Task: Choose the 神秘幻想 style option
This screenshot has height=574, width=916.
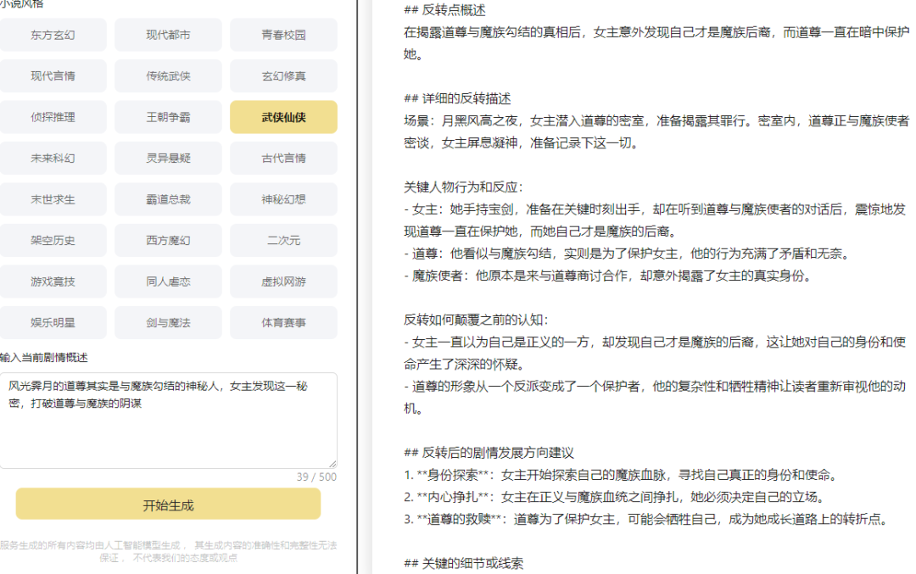Action: (283, 198)
